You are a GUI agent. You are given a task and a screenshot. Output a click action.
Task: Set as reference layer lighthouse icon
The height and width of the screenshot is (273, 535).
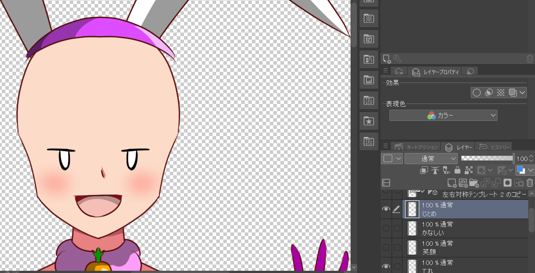pos(436,170)
